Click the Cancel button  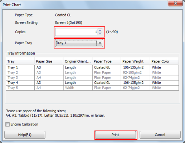[x=160, y=135]
